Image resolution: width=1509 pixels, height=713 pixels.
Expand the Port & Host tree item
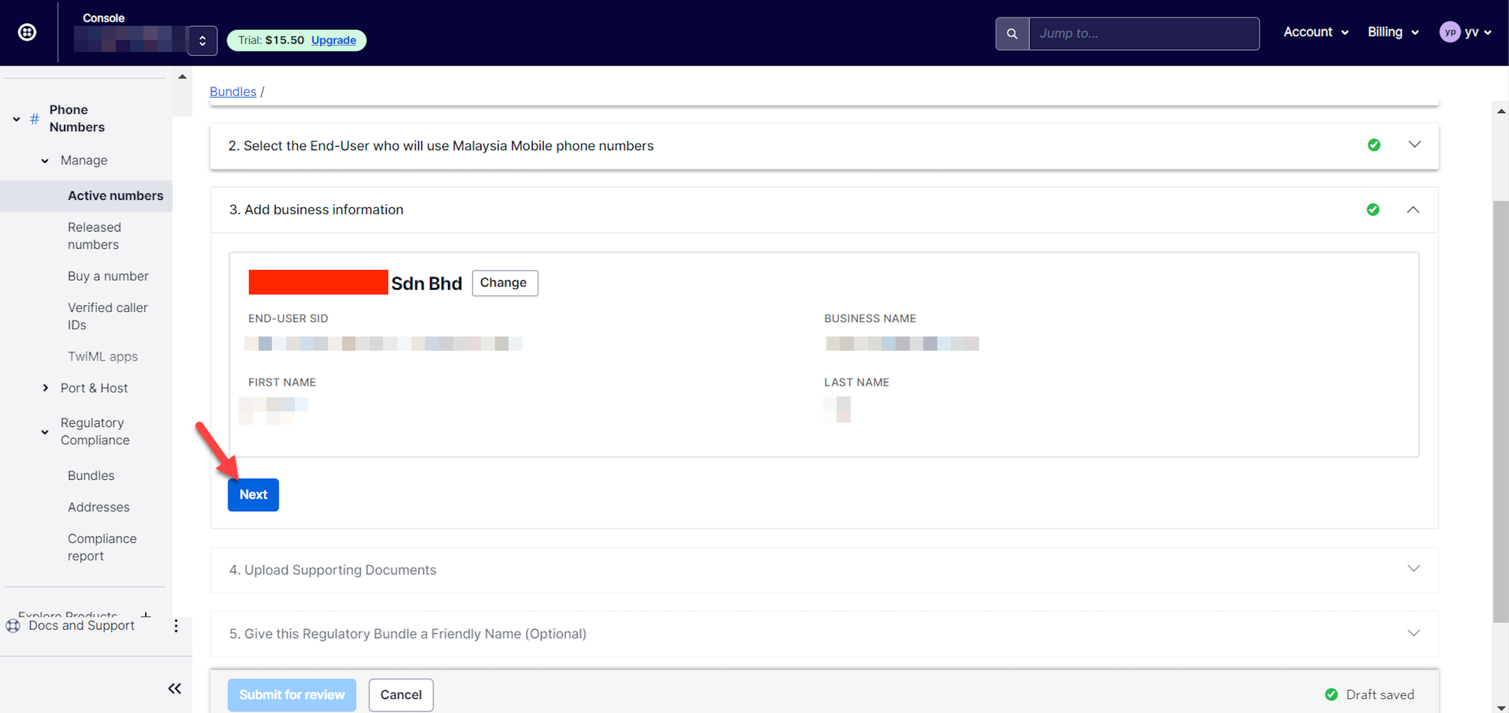pos(46,388)
